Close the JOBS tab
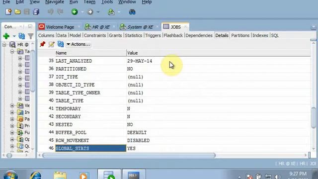The image size is (318, 179). point(185,27)
